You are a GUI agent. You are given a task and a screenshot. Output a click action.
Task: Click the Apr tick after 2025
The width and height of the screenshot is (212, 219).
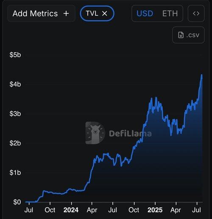pos(176,210)
